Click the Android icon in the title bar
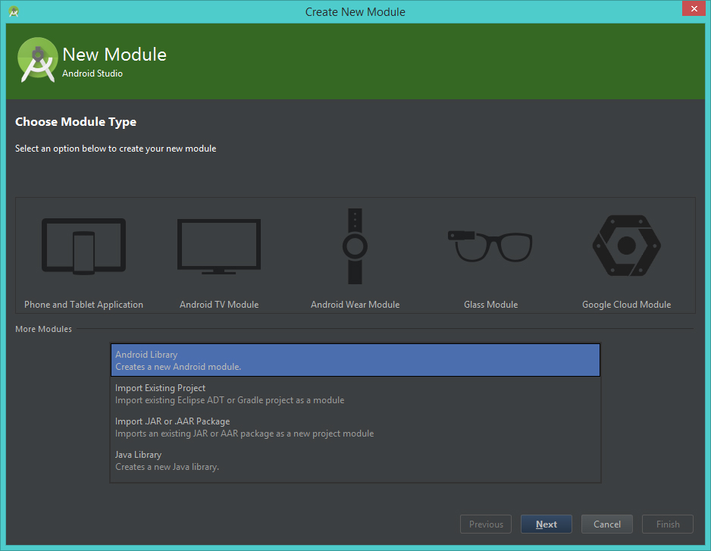The image size is (711, 551). pos(12,11)
